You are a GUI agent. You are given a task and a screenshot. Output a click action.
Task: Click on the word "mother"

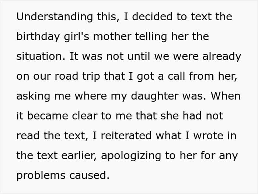[x=112, y=36]
